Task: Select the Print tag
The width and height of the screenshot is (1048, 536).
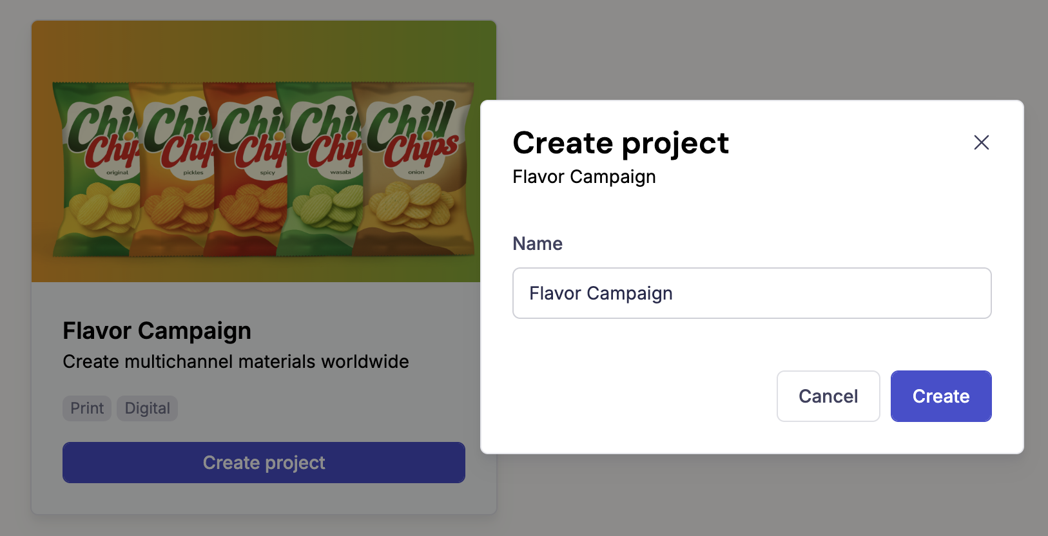Action: pyautogui.click(x=86, y=408)
